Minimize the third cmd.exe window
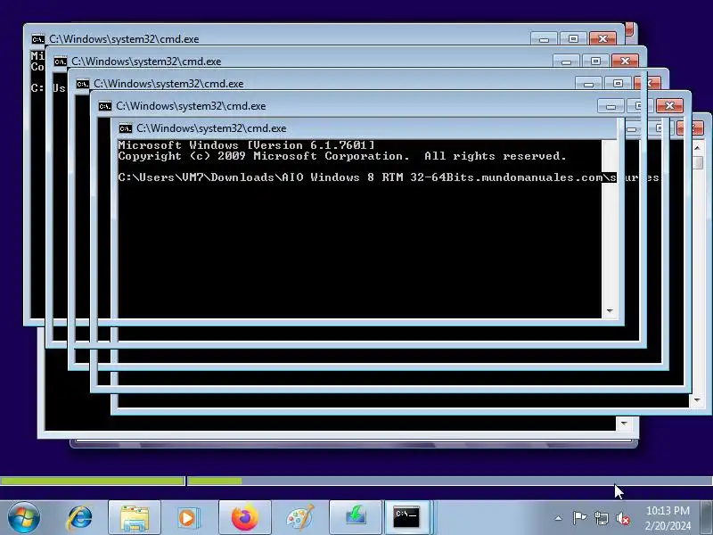 pyautogui.click(x=588, y=83)
